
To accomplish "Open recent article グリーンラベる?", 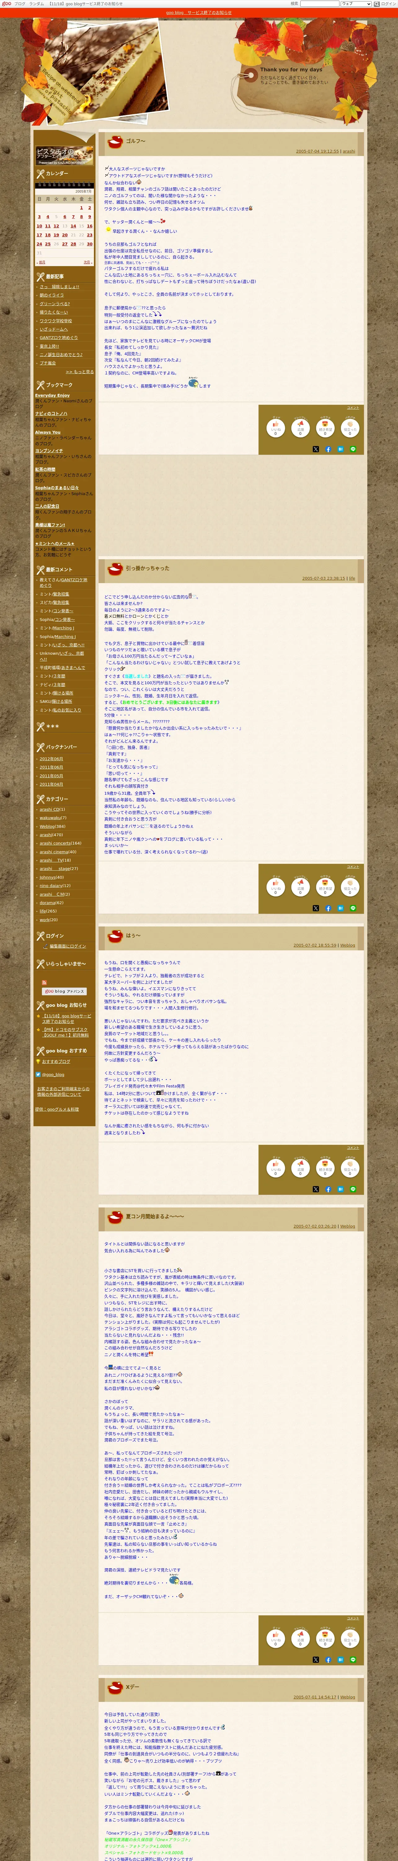I will tap(54, 304).
